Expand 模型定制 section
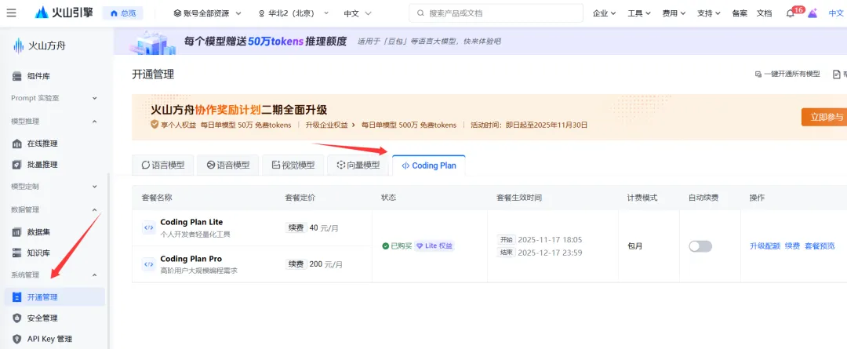The image size is (847, 349). click(54, 187)
